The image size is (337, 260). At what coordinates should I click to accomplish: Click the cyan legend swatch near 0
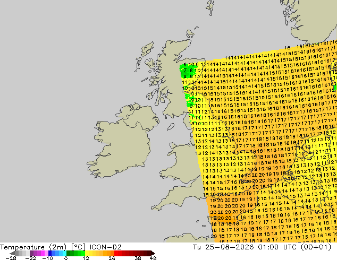64,253
